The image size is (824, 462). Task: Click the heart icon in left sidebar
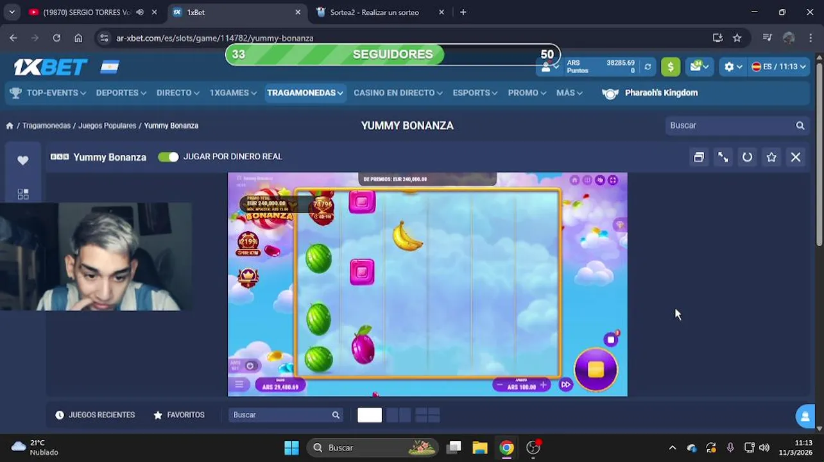23,160
